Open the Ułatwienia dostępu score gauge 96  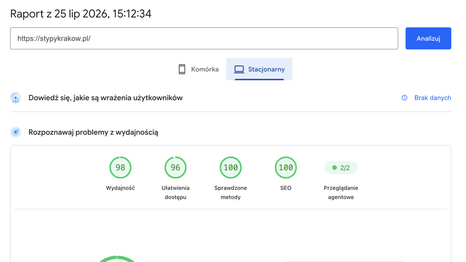[x=175, y=167]
